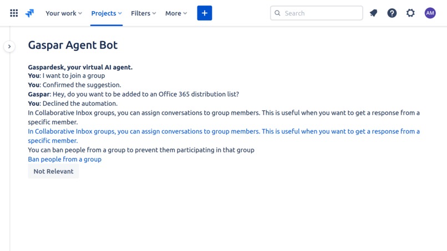447x251 pixels.
Task: Expand the Filters dropdown menu
Action: [x=144, y=13]
